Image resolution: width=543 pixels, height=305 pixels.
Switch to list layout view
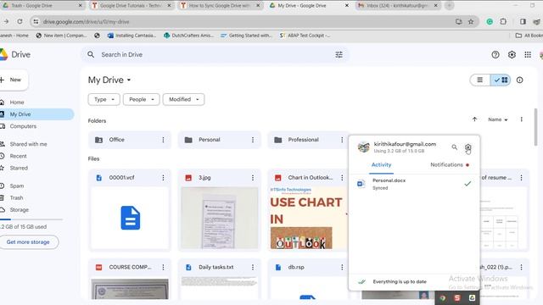point(480,80)
